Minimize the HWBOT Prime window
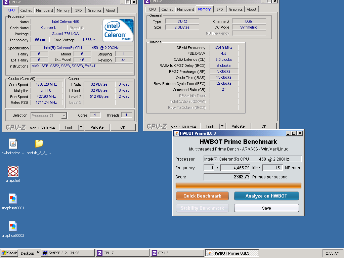The image size is (344, 258). (289, 133)
